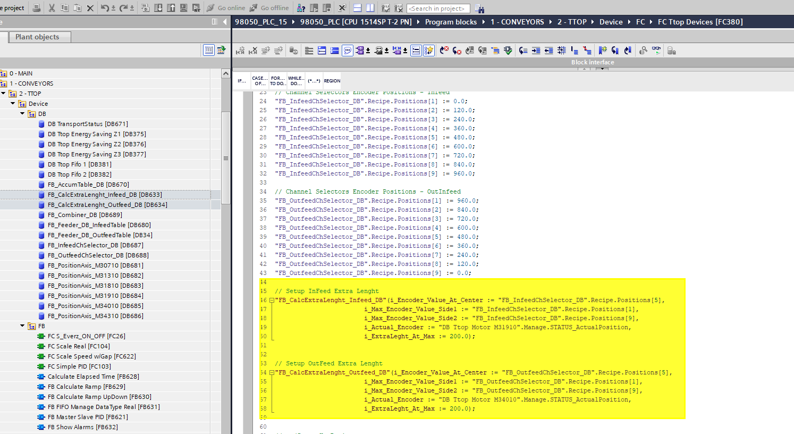794x434 pixels.
Task: Expand Block interface down arrow
Action: click(x=603, y=69)
